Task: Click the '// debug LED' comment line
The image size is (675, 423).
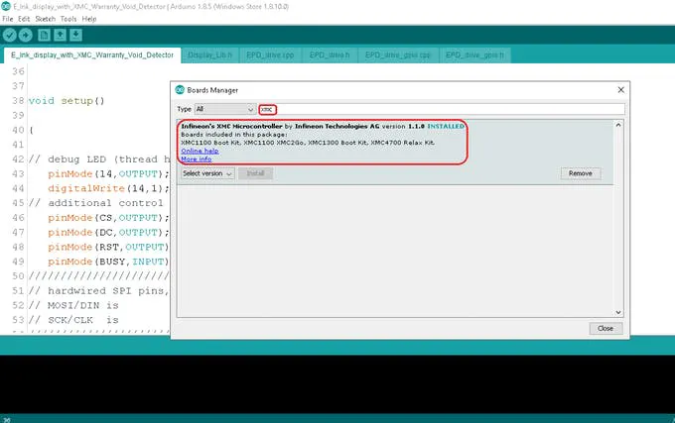Action: 99,159
